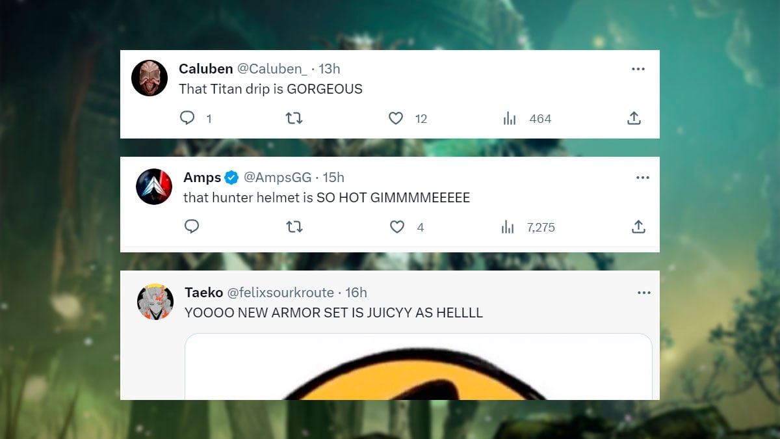Open Taeko's profile avatar
Screen dimensions: 780x439
(155, 302)
